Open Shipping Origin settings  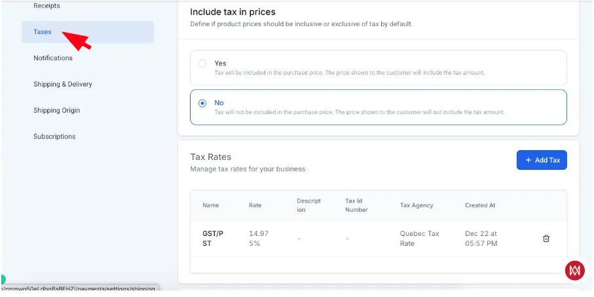point(57,110)
